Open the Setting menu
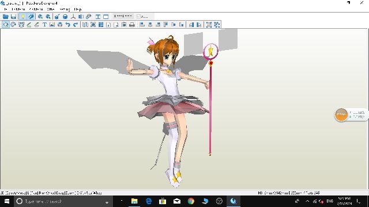The width and height of the screenshot is (369, 207). tap(65, 9)
